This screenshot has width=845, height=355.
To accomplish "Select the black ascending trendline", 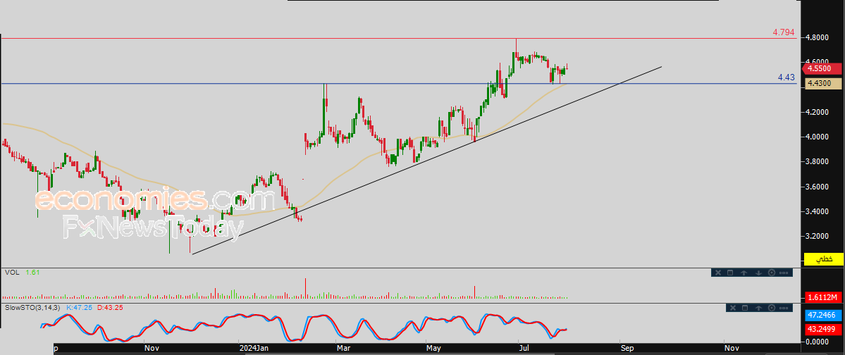I will coord(426,161).
